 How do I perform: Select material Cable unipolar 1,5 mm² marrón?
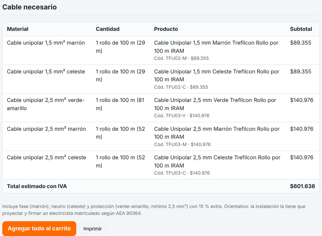point(46,43)
